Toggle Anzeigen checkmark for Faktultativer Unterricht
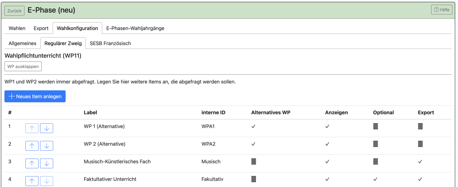The image size is (458, 187). tap(327, 179)
